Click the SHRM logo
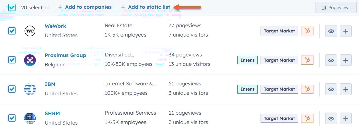 tap(30, 118)
